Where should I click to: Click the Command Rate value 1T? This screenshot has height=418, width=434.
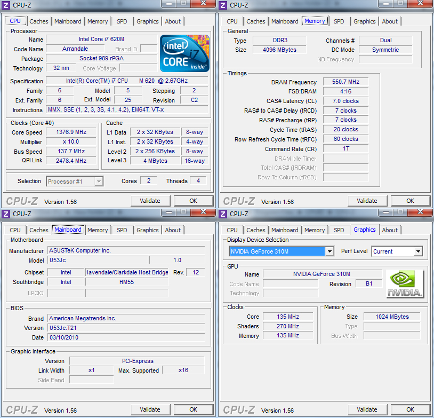click(345, 149)
